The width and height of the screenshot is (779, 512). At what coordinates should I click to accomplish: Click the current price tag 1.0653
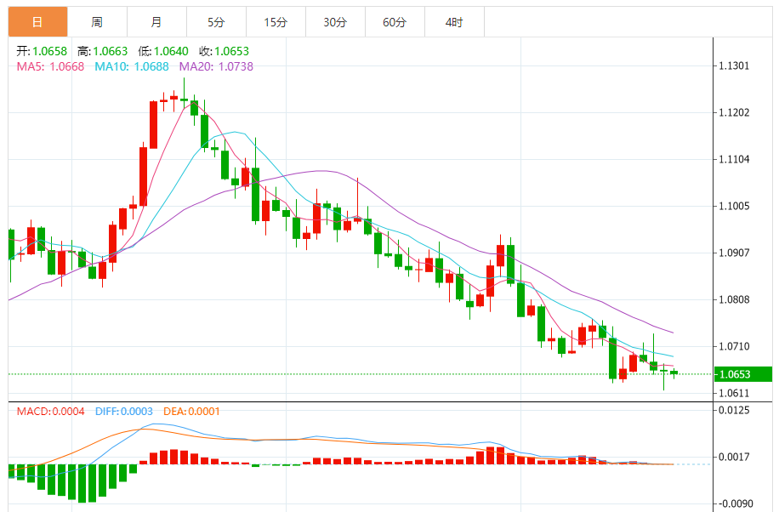tap(743, 374)
